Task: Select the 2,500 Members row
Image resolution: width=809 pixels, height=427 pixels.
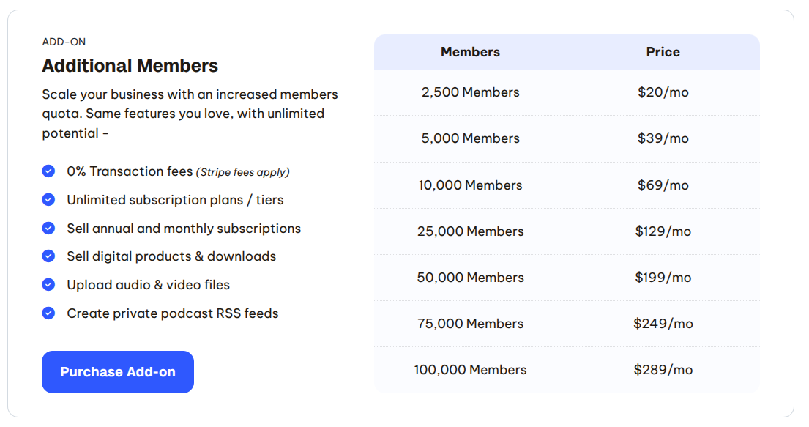Action: pyautogui.click(x=470, y=92)
